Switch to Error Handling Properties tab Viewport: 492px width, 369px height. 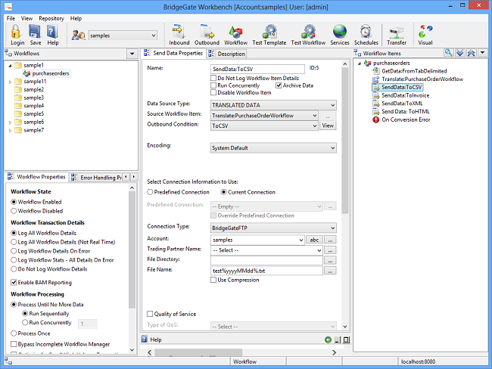(97, 178)
